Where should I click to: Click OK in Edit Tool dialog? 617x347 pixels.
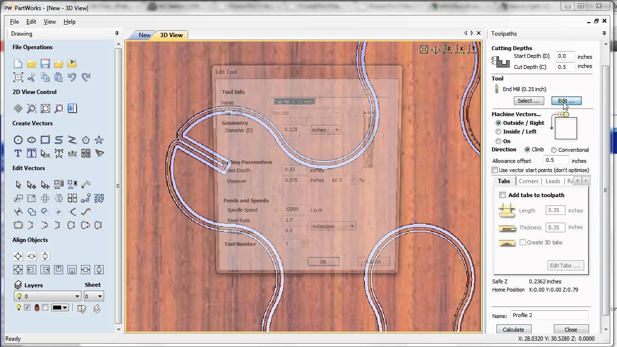coord(323,262)
